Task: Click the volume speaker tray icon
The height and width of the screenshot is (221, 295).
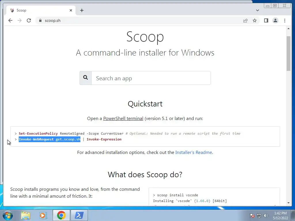Action: pos(266,216)
